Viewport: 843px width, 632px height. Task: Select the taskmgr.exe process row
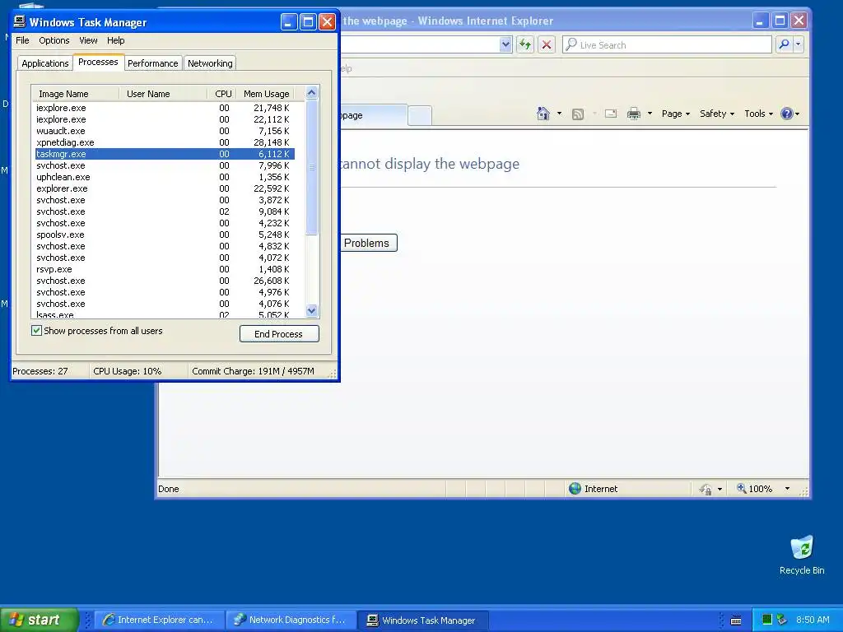[165, 154]
